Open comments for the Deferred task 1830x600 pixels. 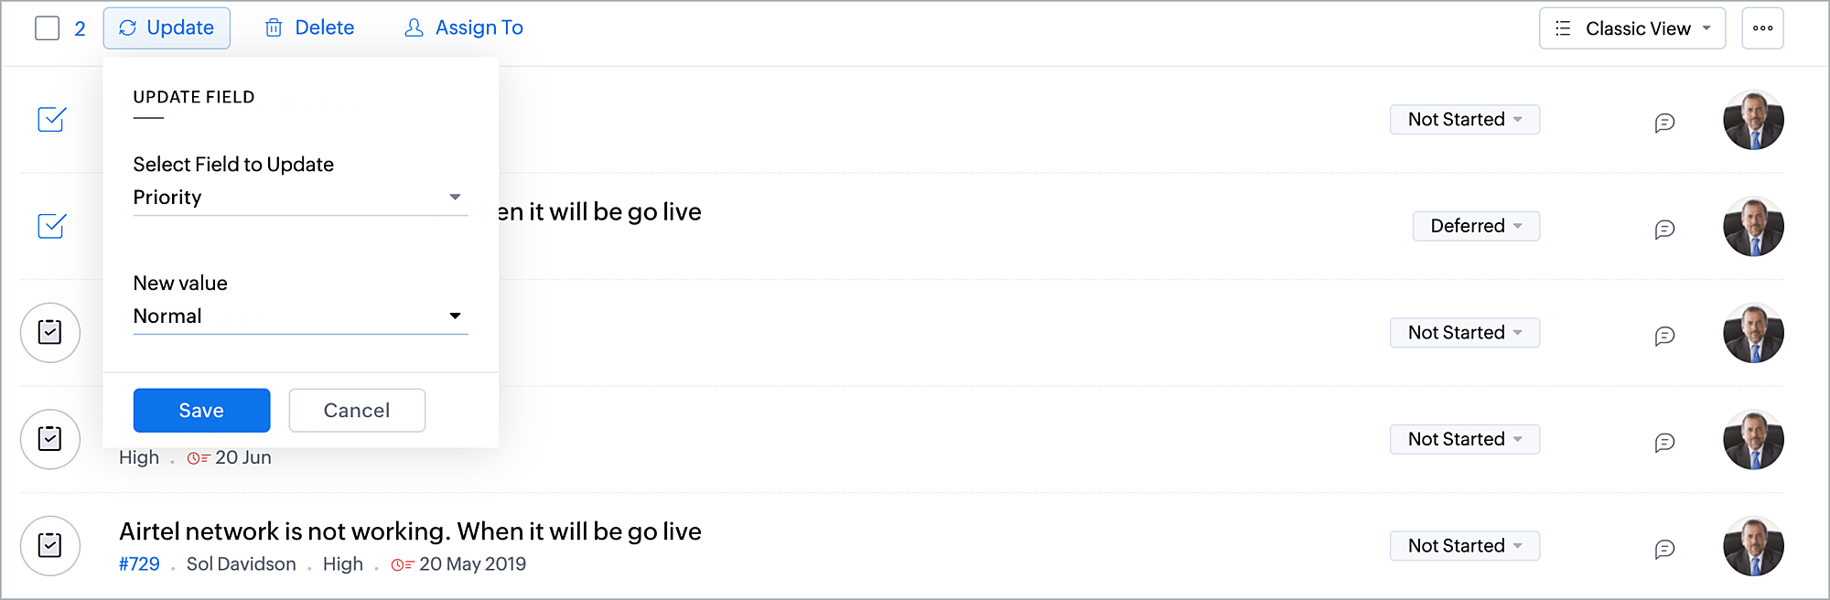click(1664, 229)
